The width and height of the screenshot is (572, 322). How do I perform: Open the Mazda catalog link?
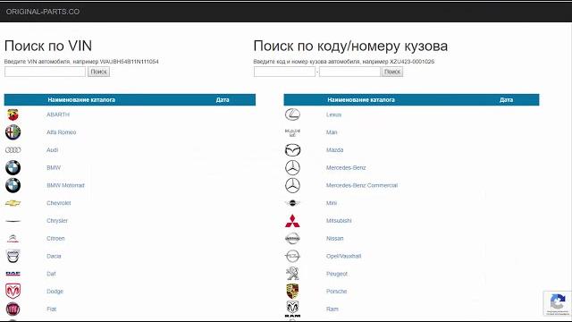point(334,150)
